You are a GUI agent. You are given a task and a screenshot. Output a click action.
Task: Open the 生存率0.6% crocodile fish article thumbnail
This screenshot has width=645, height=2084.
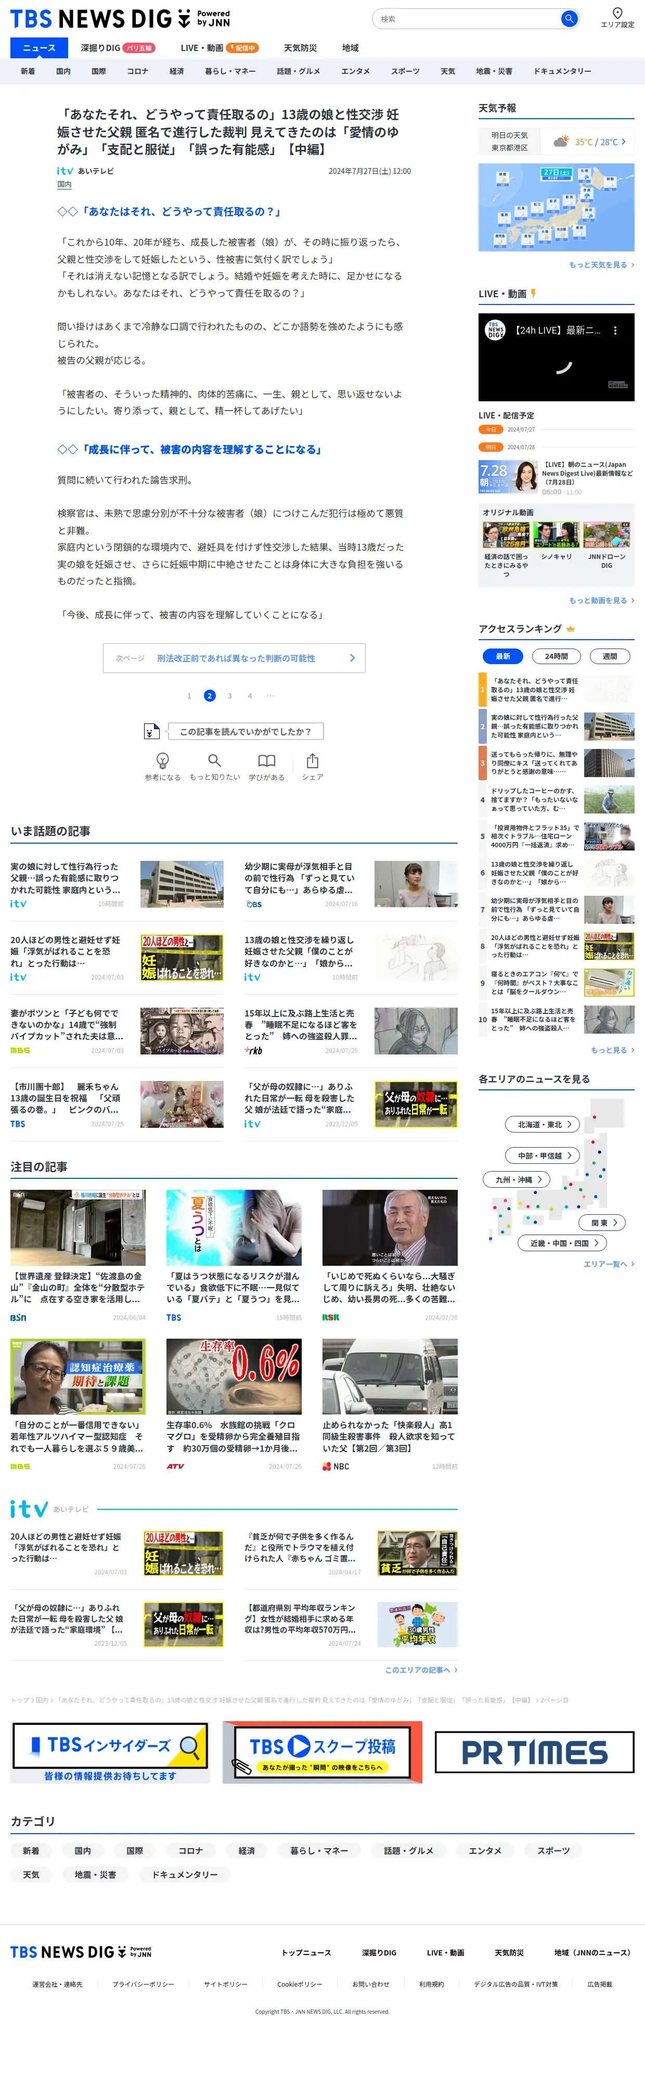click(x=234, y=1376)
